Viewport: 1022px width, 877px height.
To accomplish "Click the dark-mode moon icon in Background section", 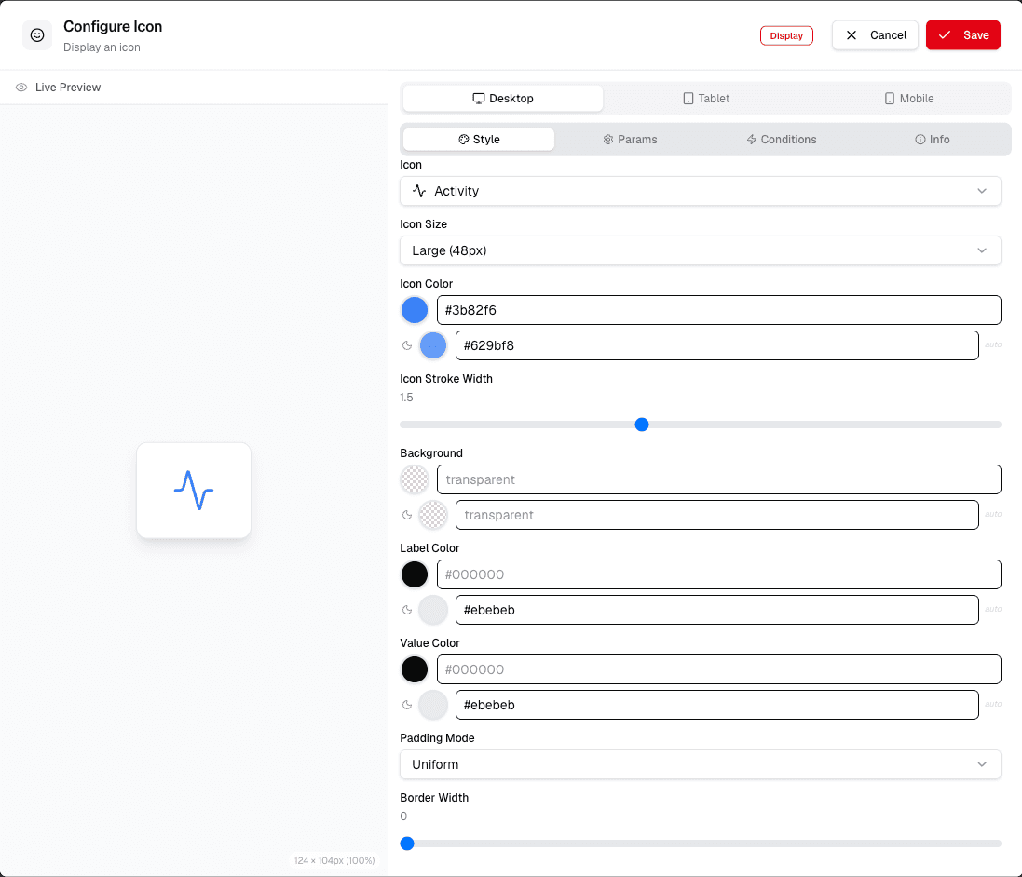I will (x=407, y=515).
